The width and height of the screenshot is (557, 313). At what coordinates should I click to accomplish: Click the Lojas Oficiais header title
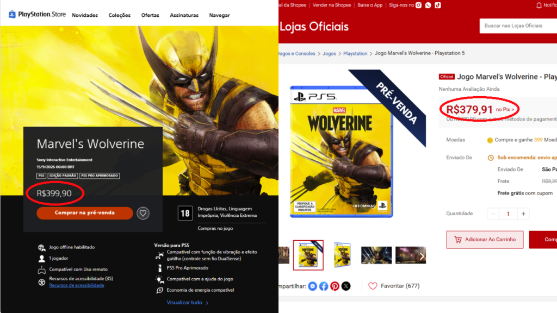pos(314,27)
